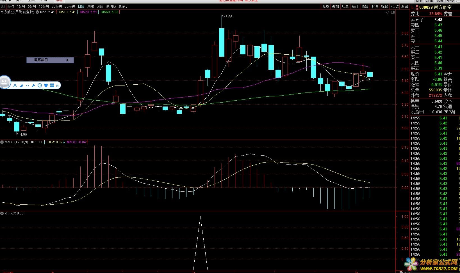460x273 pixels.
Task: Click the 卖一 price 5.44
Action: (x=438, y=41)
